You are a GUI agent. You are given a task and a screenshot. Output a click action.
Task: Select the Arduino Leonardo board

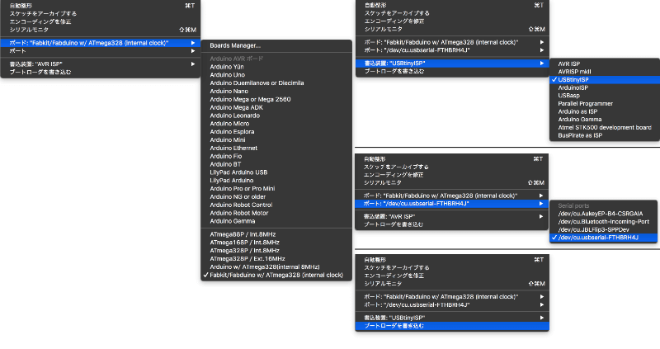pos(276,116)
